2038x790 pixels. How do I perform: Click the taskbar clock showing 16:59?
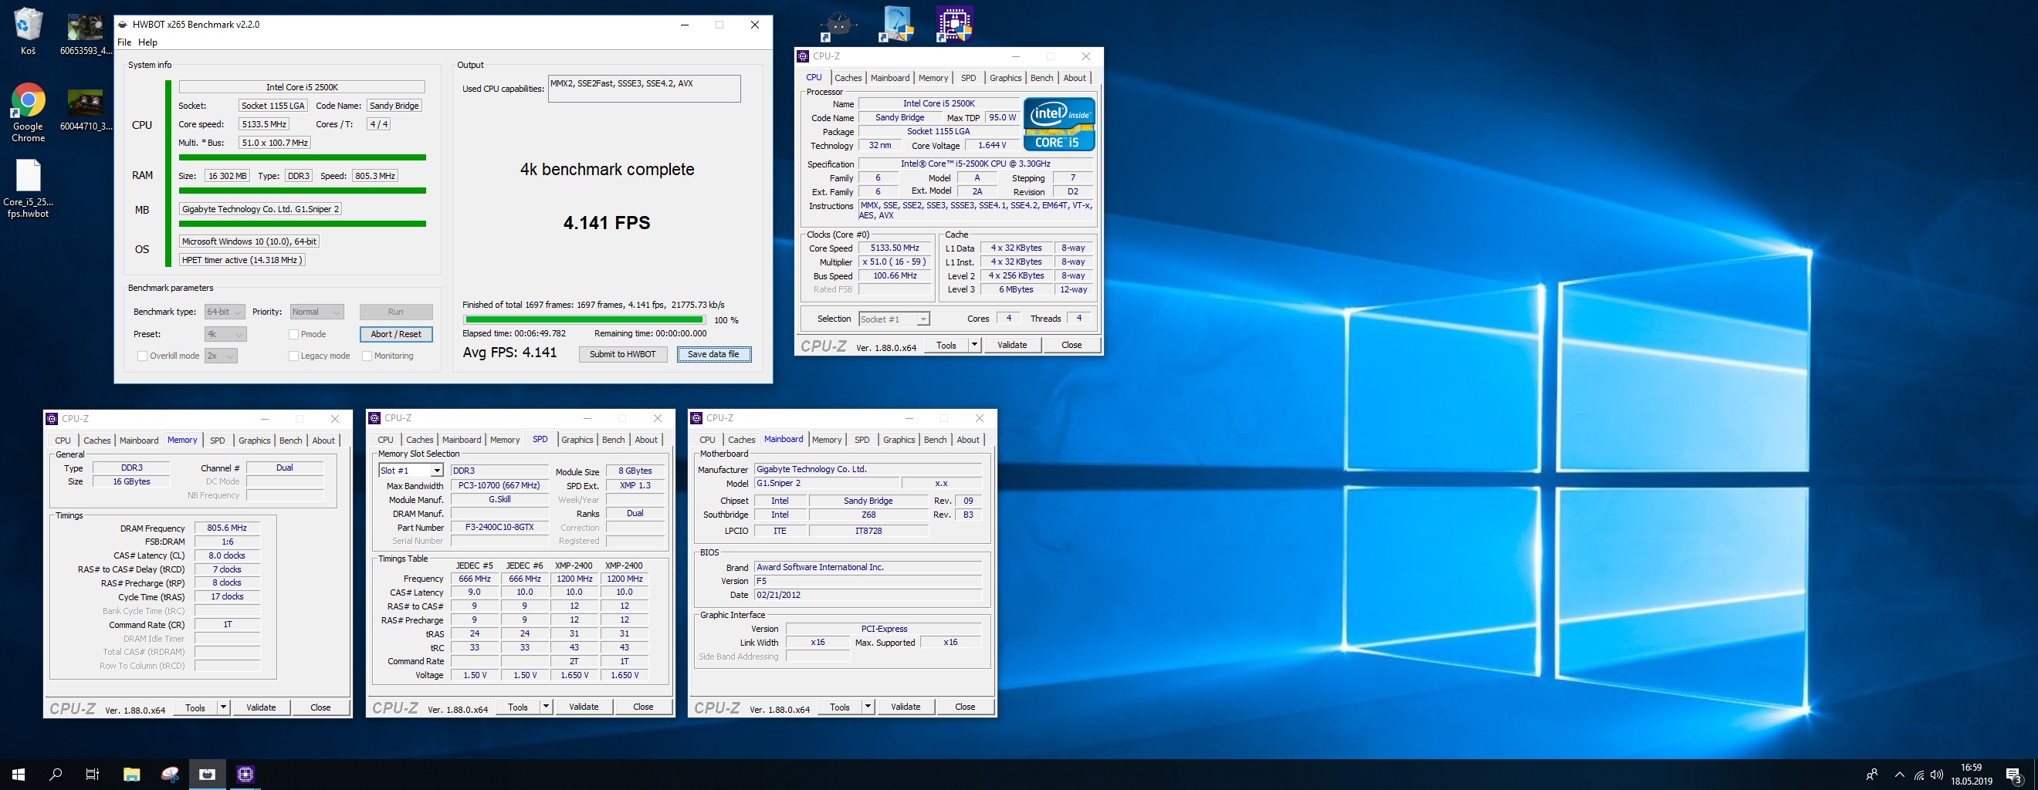pyautogui.click(x=1972, y=774)
